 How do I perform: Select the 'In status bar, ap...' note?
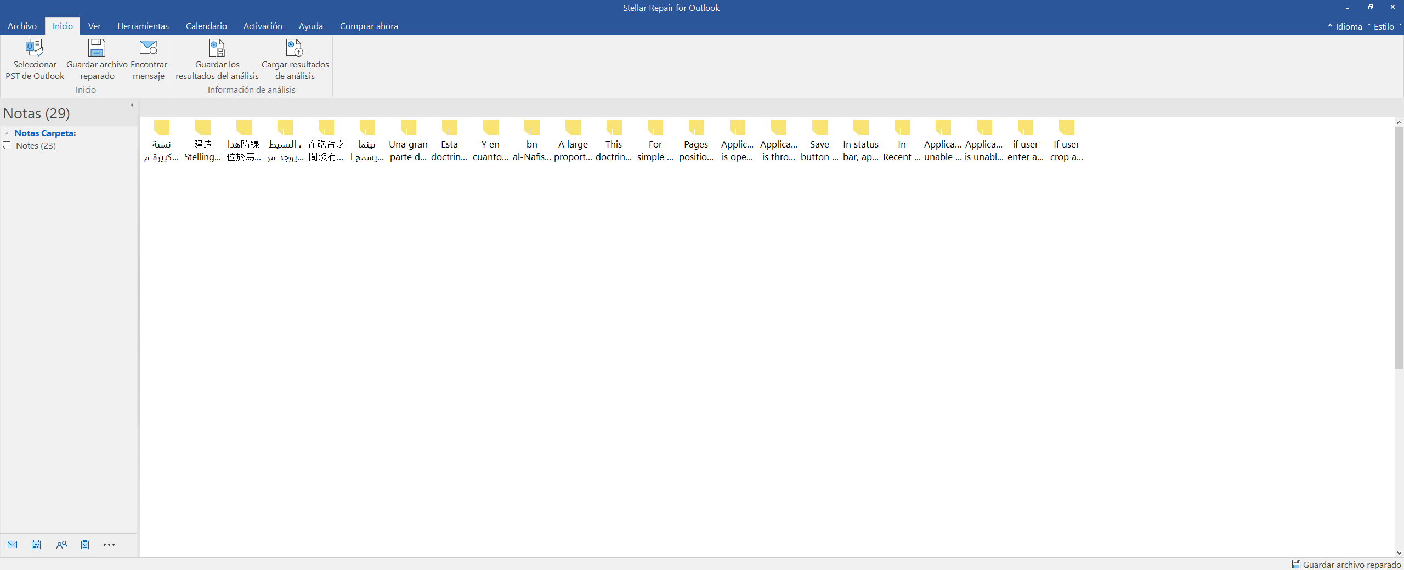pos(860,141)
